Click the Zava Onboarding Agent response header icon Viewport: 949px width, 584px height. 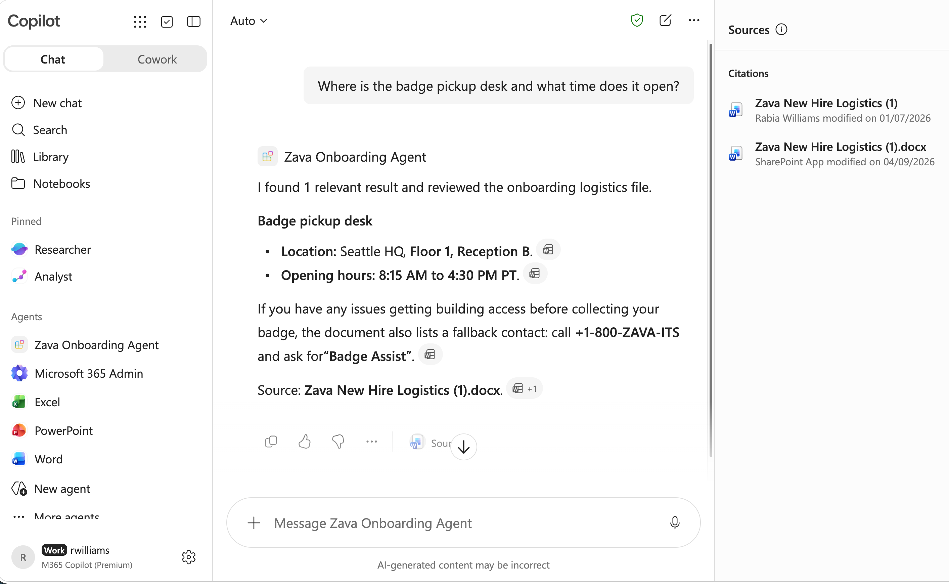pos(267,157)
